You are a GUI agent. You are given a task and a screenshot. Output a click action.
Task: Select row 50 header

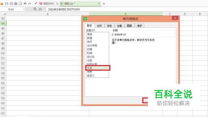(x=3, y=53)
